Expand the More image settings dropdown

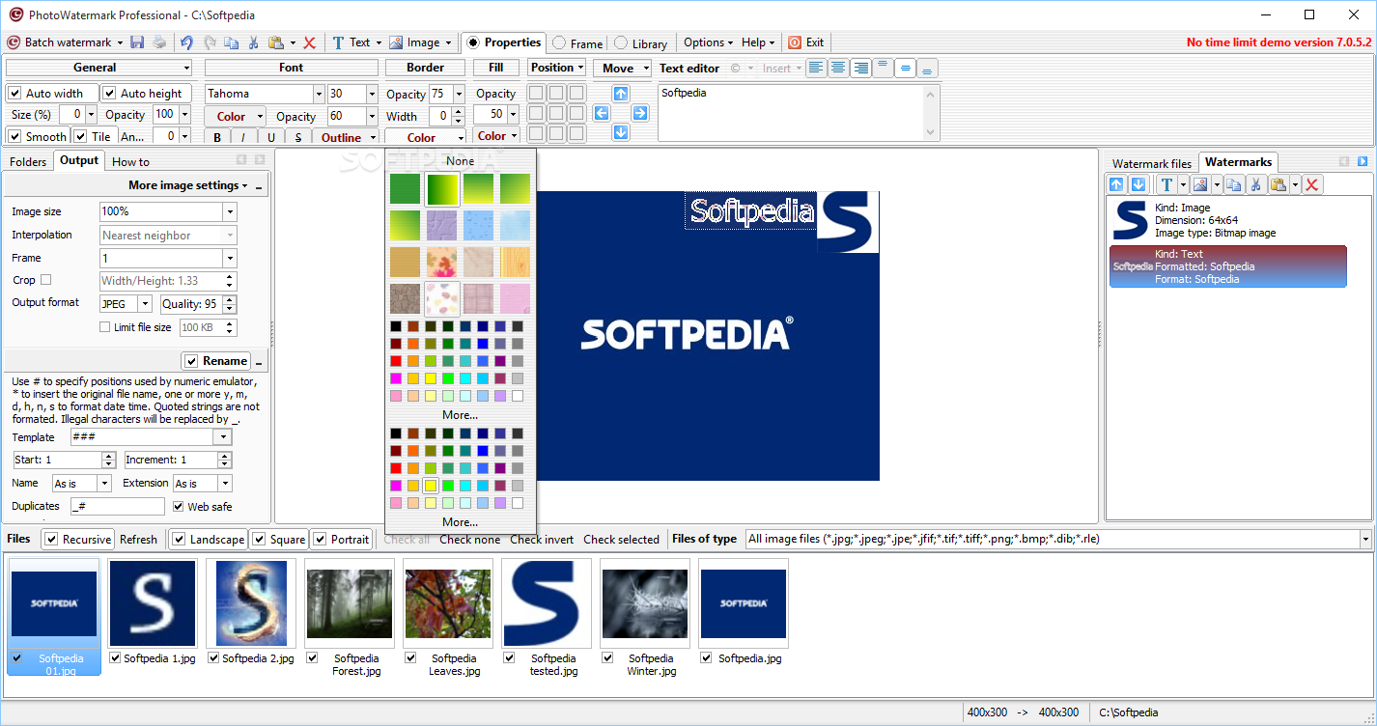[x=188, y=185]
